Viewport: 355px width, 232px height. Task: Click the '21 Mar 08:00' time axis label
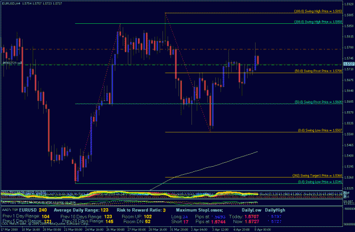[72, 229]
